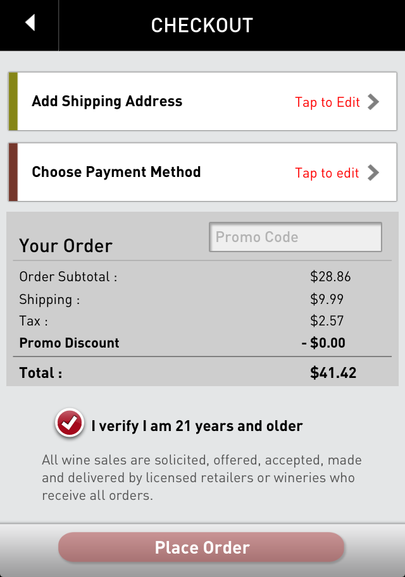
Task: Select the Total amount $41.42
Action: (x=333, y=373)
